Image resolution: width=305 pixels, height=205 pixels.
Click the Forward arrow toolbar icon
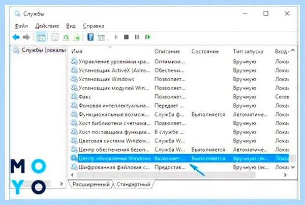click(26, 37)
